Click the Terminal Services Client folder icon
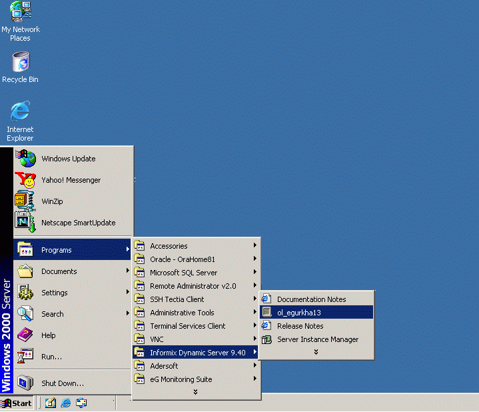Image resolution: width=479 pixels, height=412 pixels. pyautogui.click(x=139, y=325)
